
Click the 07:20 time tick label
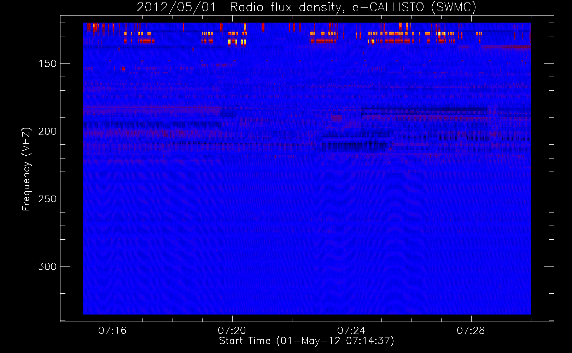tap(232, 331)
